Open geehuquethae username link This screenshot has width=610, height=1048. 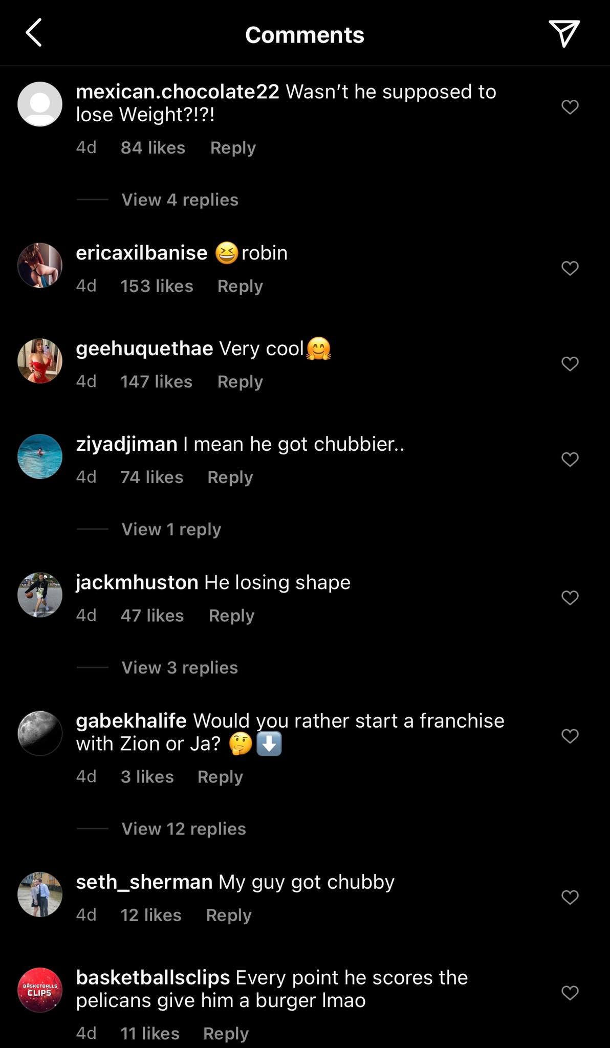(144, 348)
